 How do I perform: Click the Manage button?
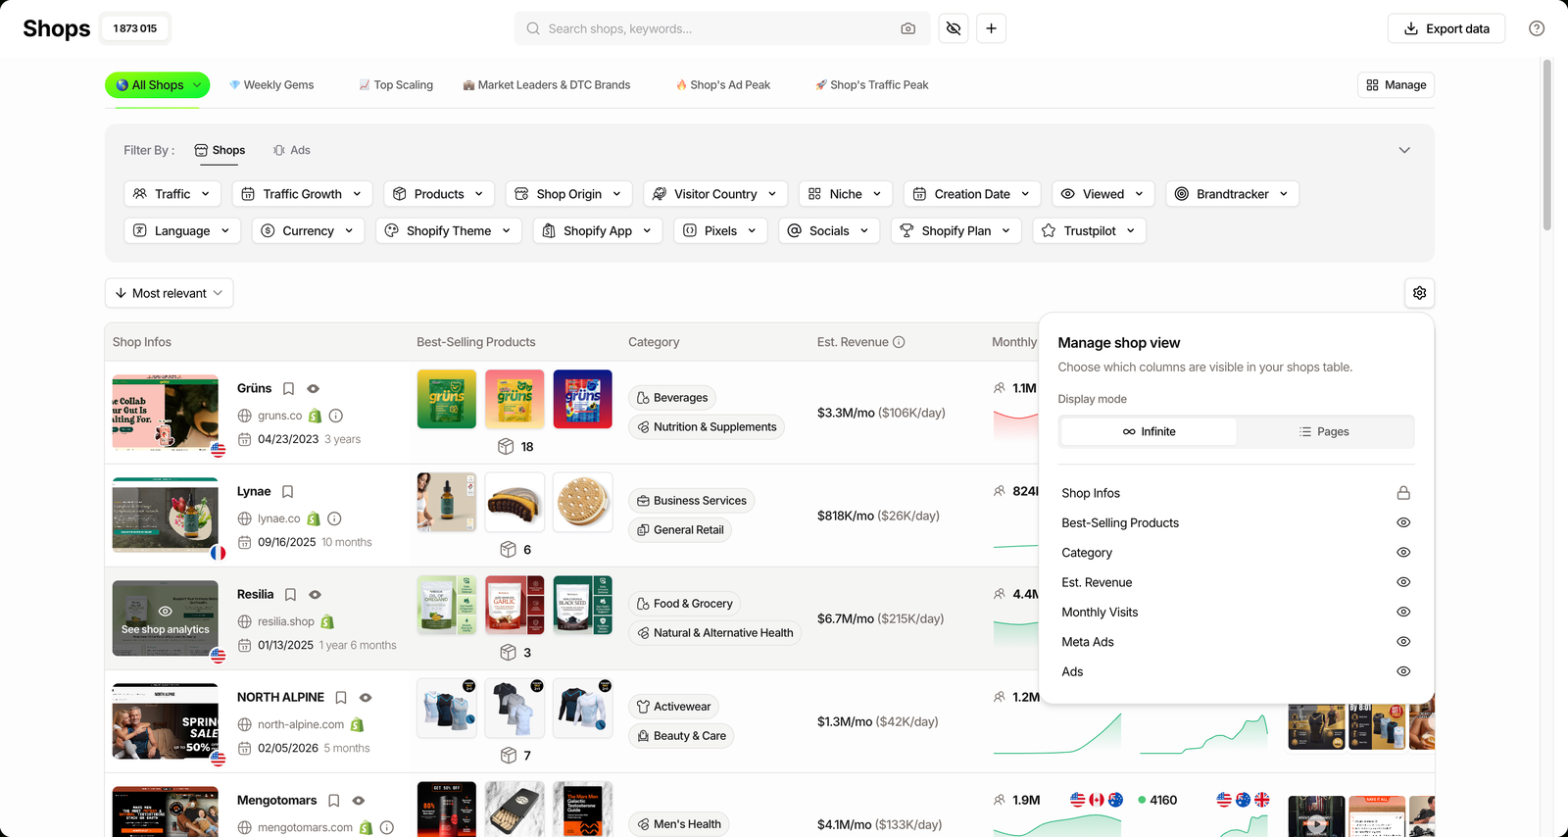[1396, 85]
